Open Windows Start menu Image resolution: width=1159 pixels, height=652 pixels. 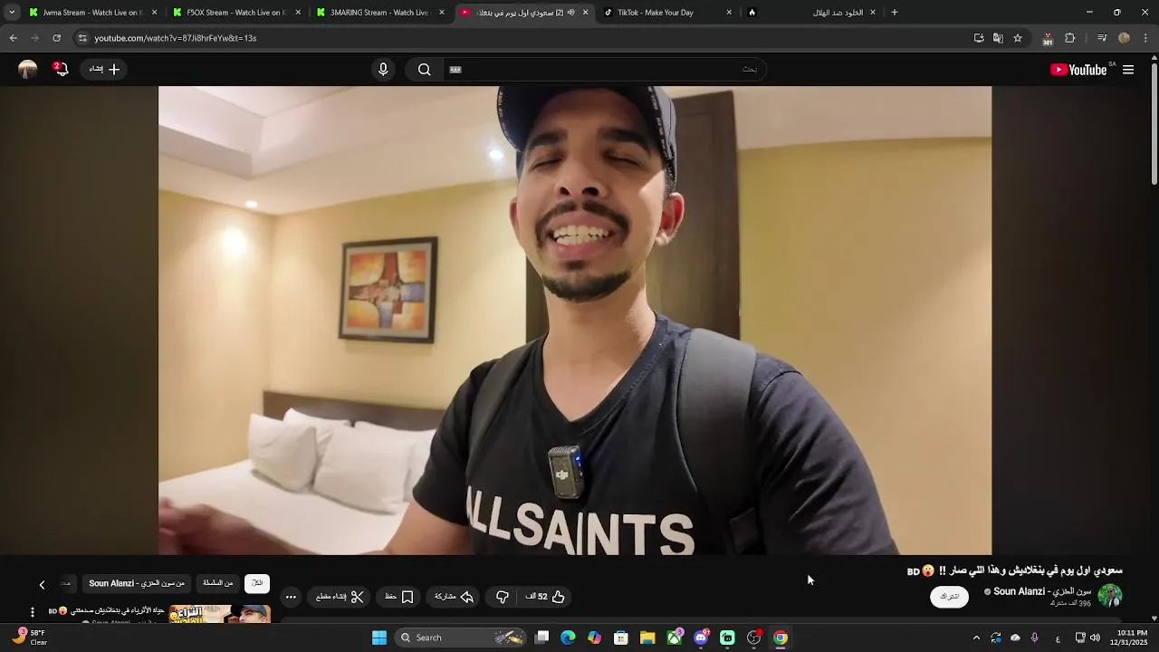pos(379,638)
